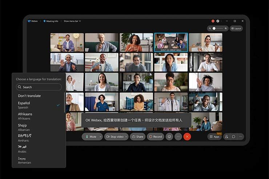Start recording with Record button
Screen dimensions: 269x179
coord(155,137)
